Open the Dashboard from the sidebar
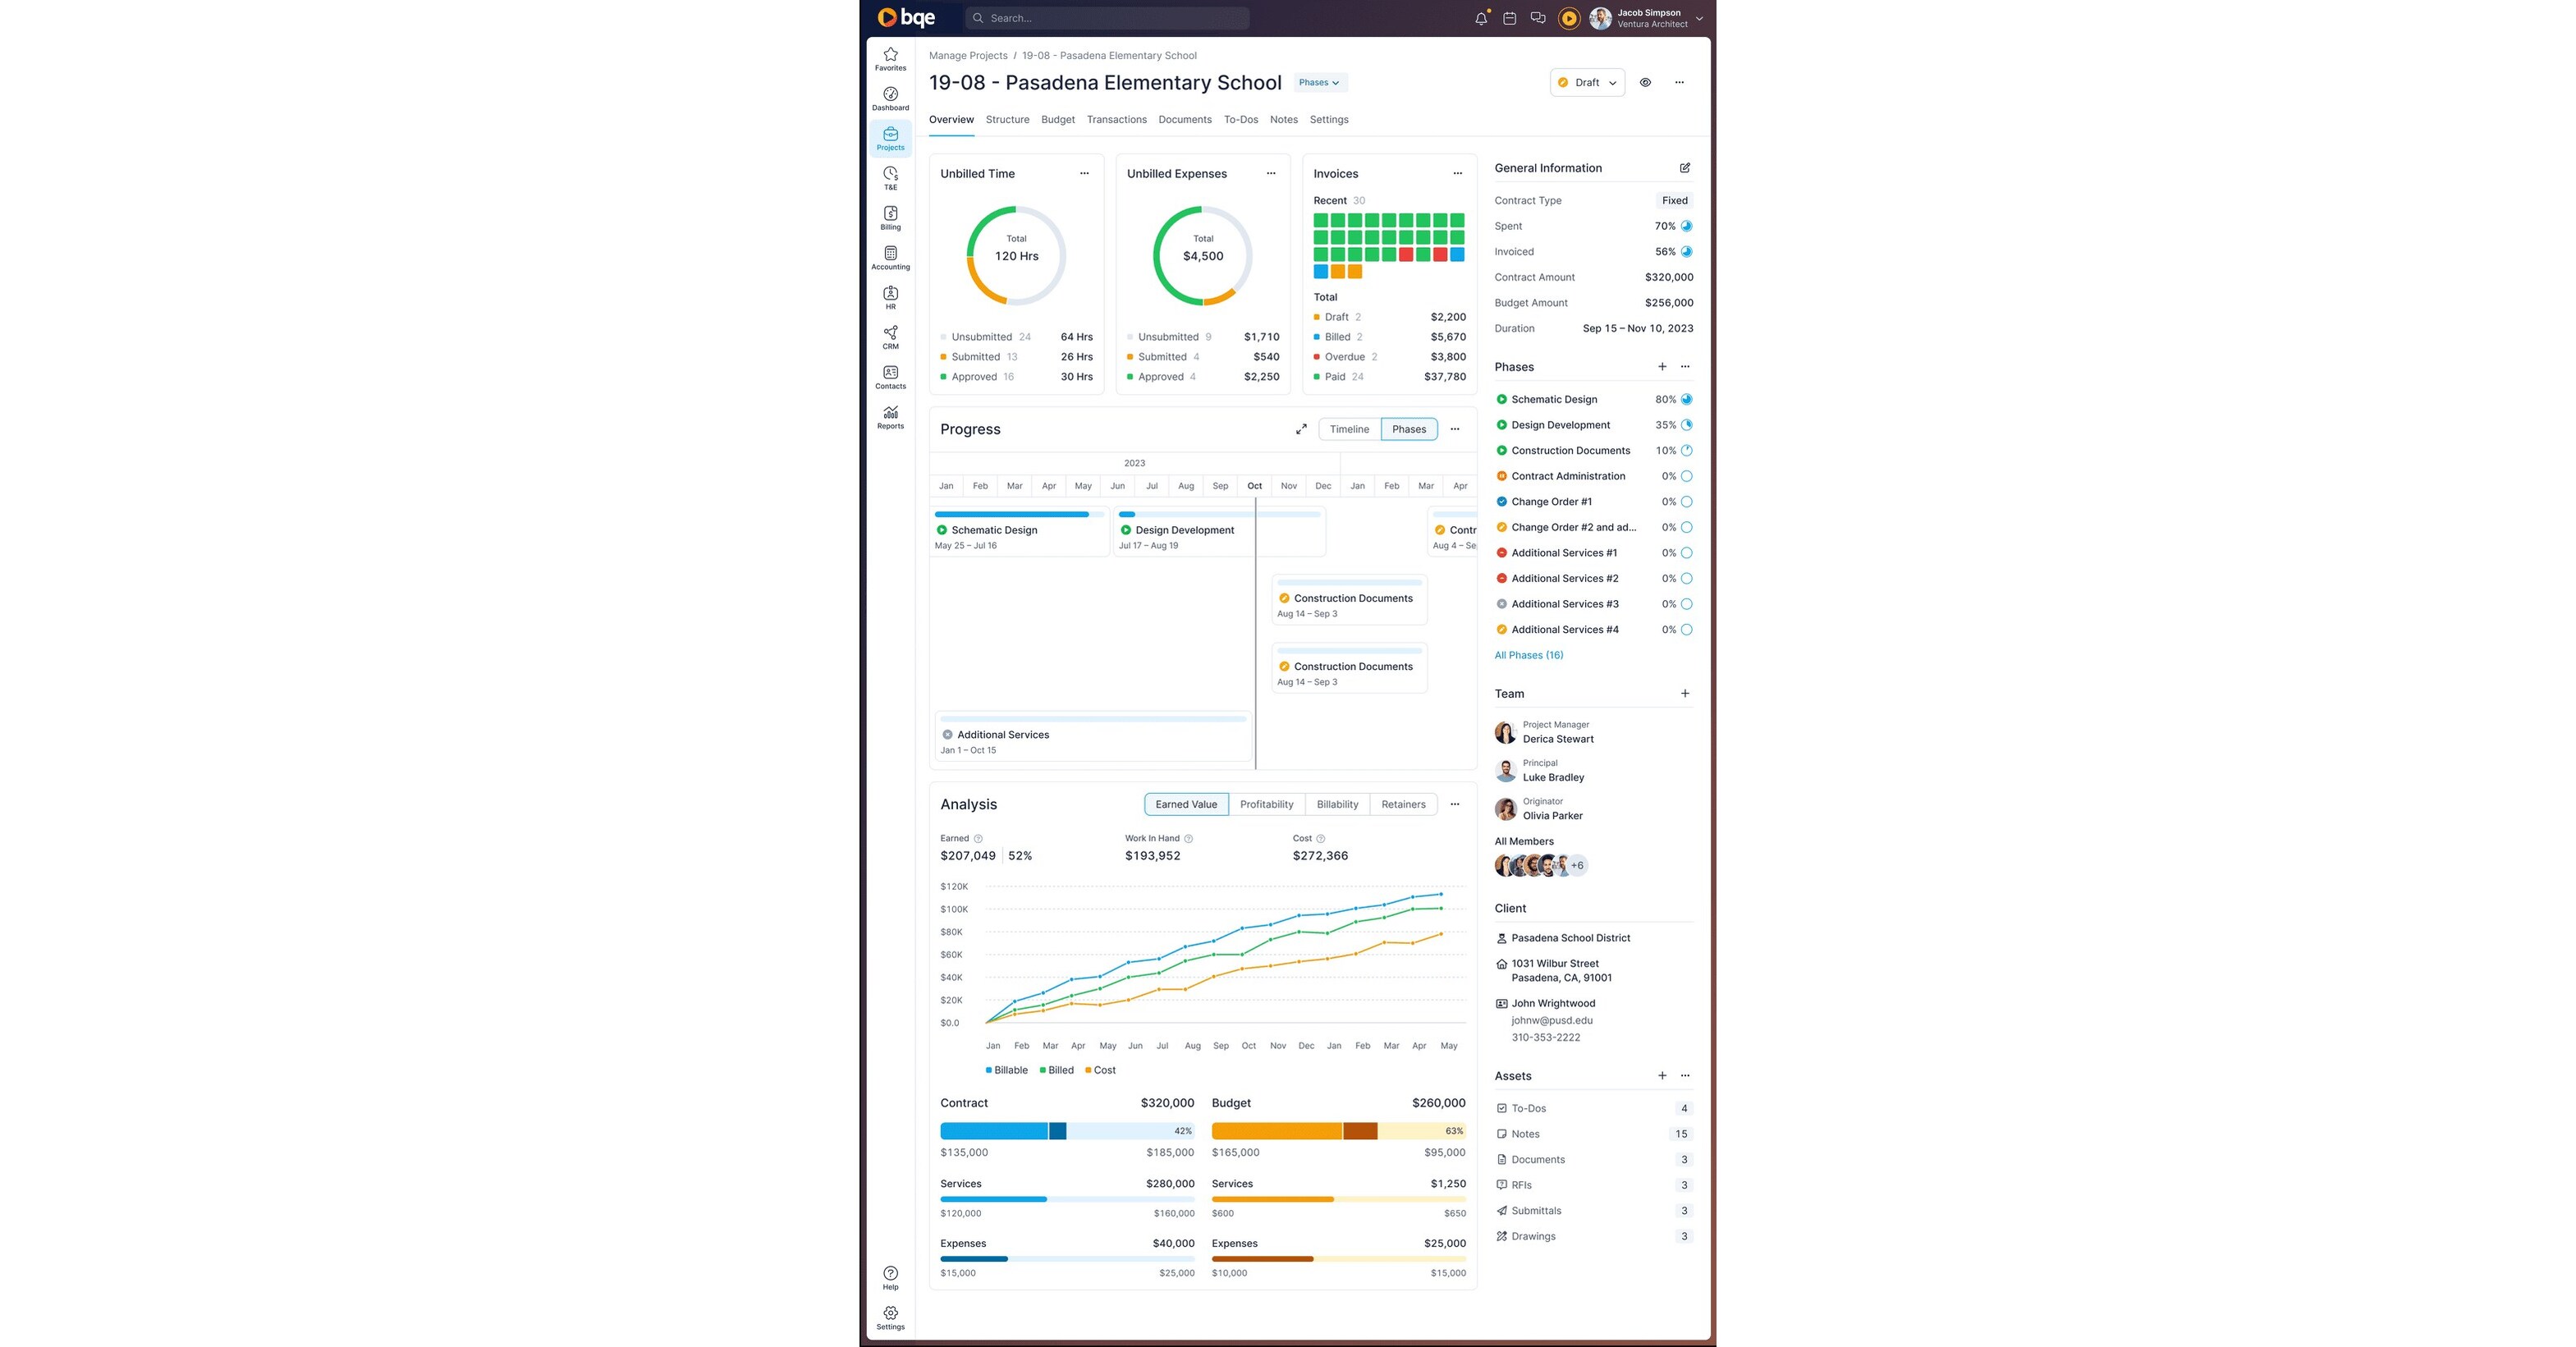Screen dimensions: 2576x1347 (890, 98)
